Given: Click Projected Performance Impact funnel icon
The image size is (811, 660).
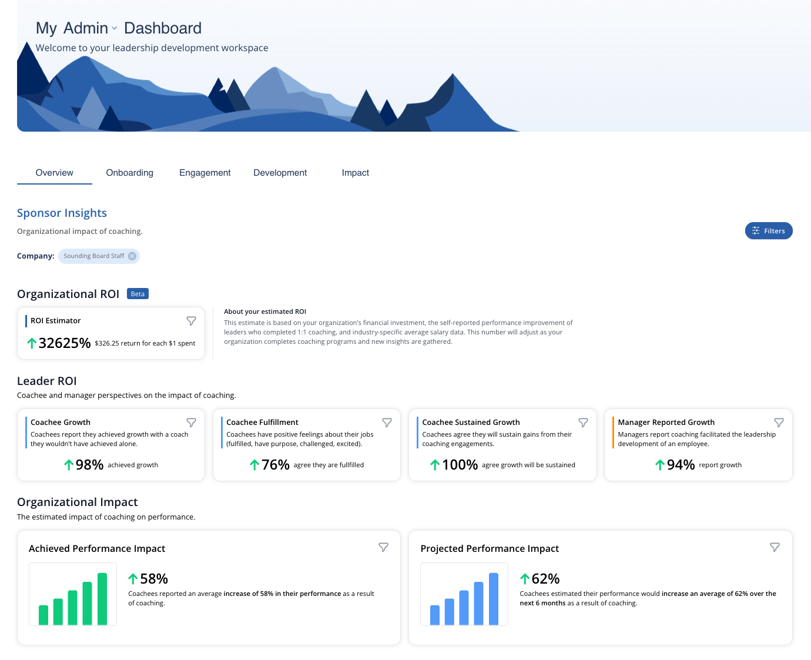Looking at the screenshot, I should 775,547.
